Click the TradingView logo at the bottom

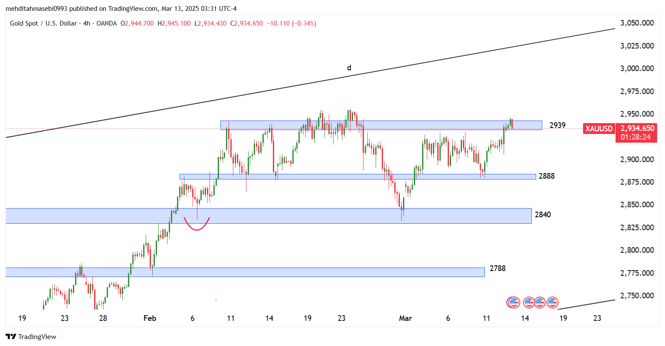pos(31,337)
